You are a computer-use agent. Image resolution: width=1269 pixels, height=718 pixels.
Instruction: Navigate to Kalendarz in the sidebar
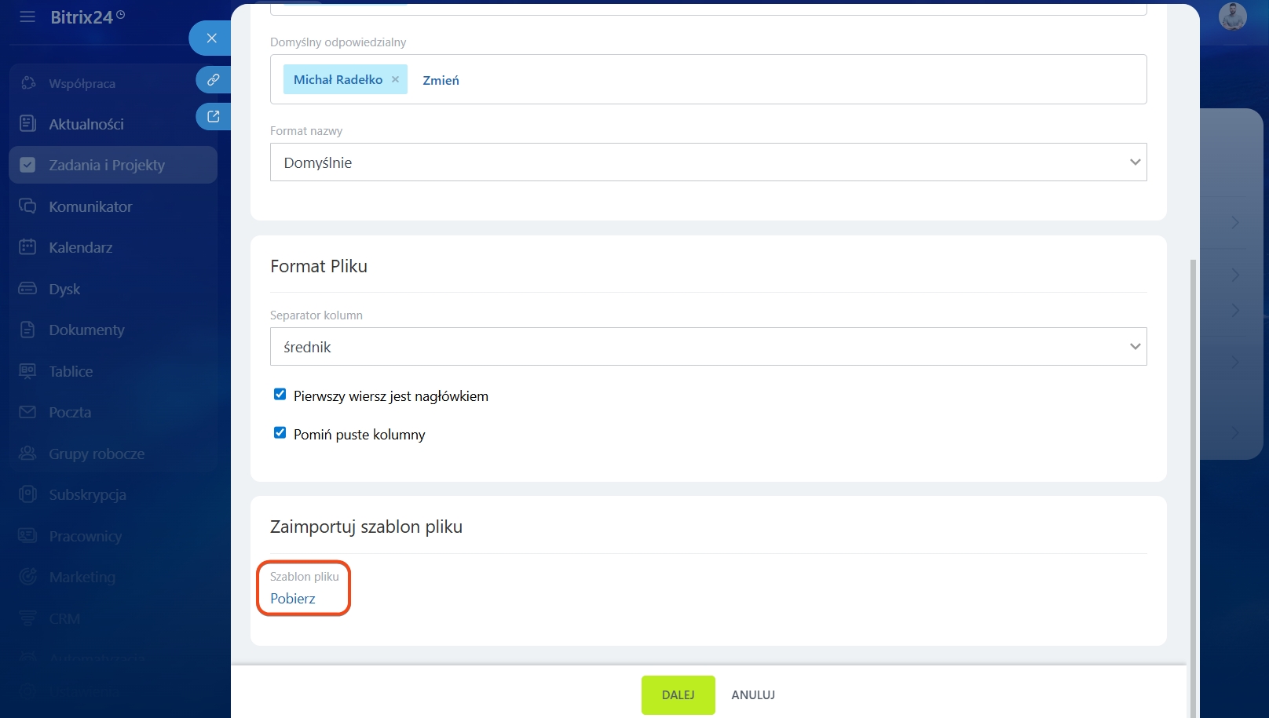[80, 247]
